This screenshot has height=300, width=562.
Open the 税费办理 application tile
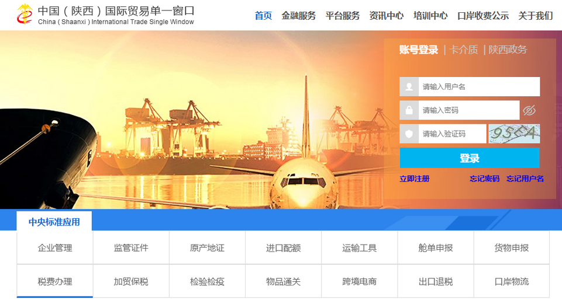coord(55,282)
